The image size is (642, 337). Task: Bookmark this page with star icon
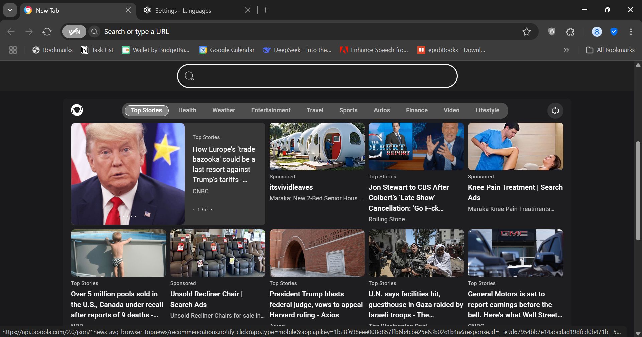tap(527, 32)
